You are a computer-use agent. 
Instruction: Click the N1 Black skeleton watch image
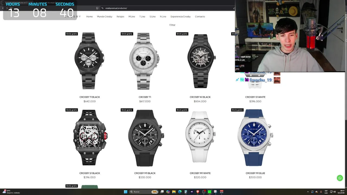click(x=201, y=61)
